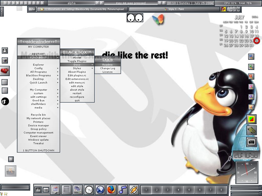Click the fast-forward button in top bar

pos(22,3)
